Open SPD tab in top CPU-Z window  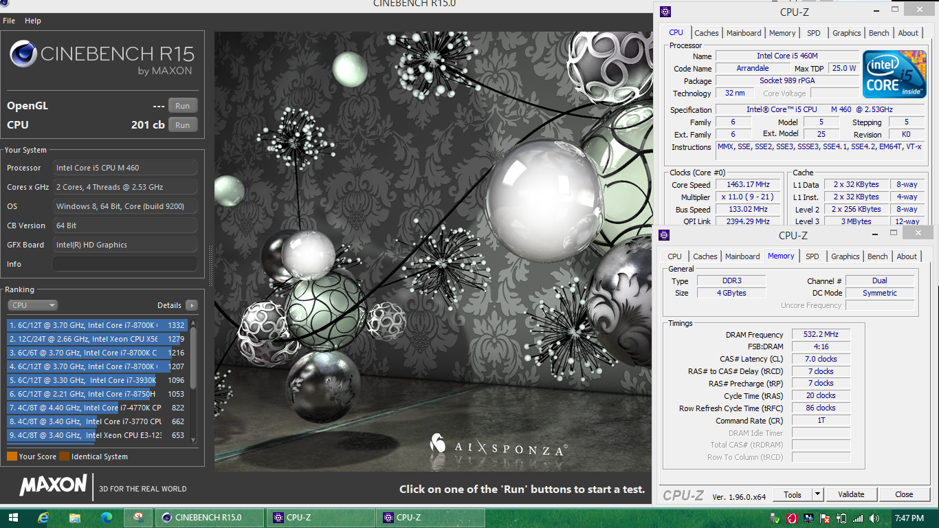[814, 33]
